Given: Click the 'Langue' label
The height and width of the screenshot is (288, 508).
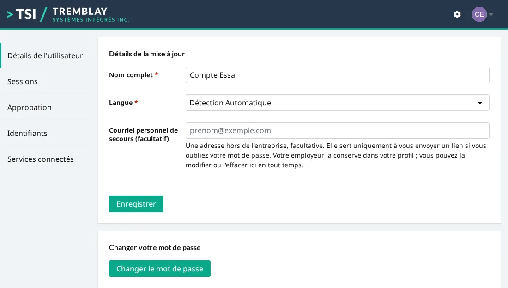Looking at the screenshot, I should [121, 103].
